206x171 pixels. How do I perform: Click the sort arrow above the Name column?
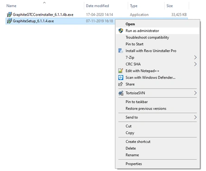44,2
